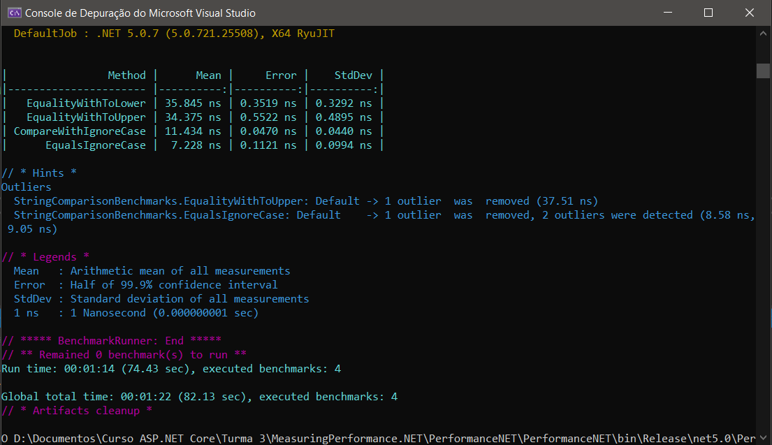Click the '(37.51 ns)' outlier value
Viewport: 772px width, 445px height.
click(x=567, y=201)
